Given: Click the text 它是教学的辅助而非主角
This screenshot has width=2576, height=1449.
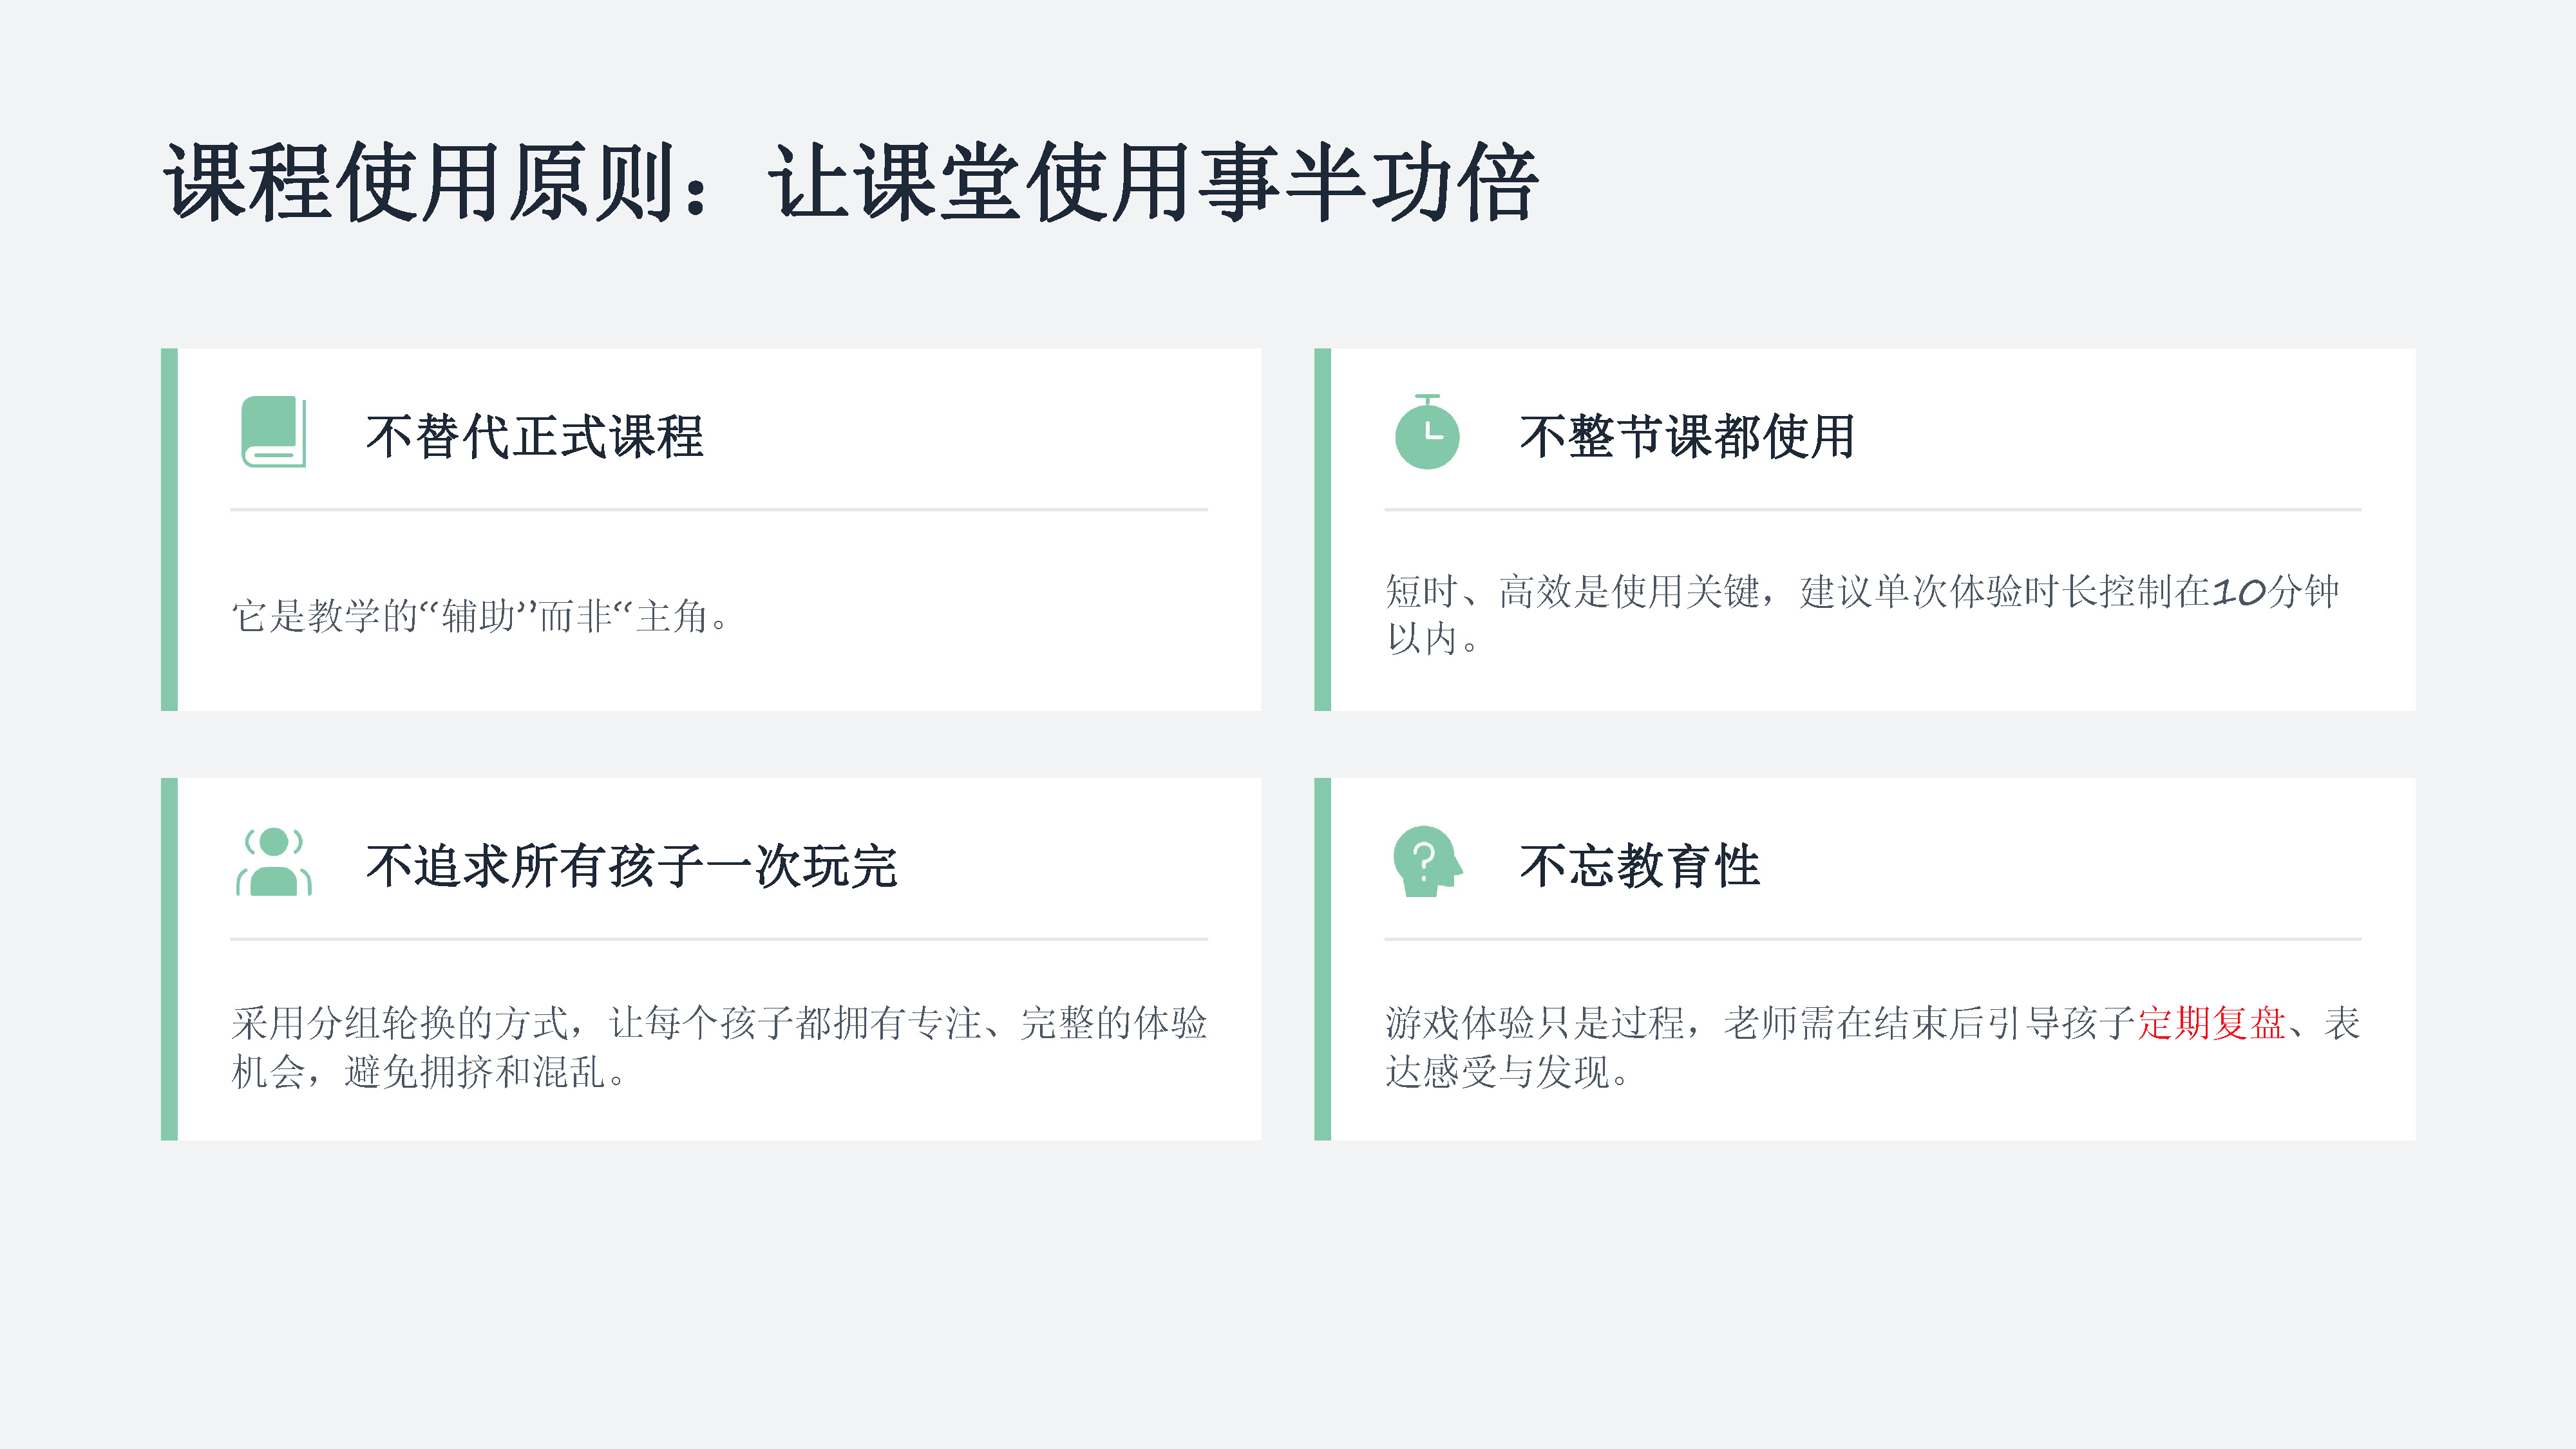Looking at the screenshot, I should coord(481,616).
